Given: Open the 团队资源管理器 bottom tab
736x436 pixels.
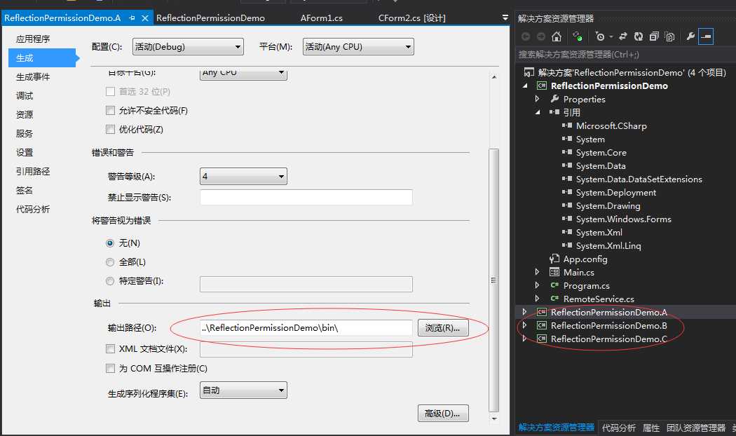Looking at the screenshot, I should (x=695, y=428).
